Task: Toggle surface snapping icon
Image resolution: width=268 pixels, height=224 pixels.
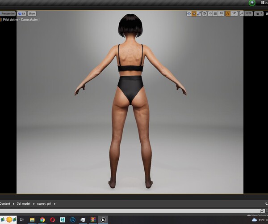Action: tap(210, 14)
